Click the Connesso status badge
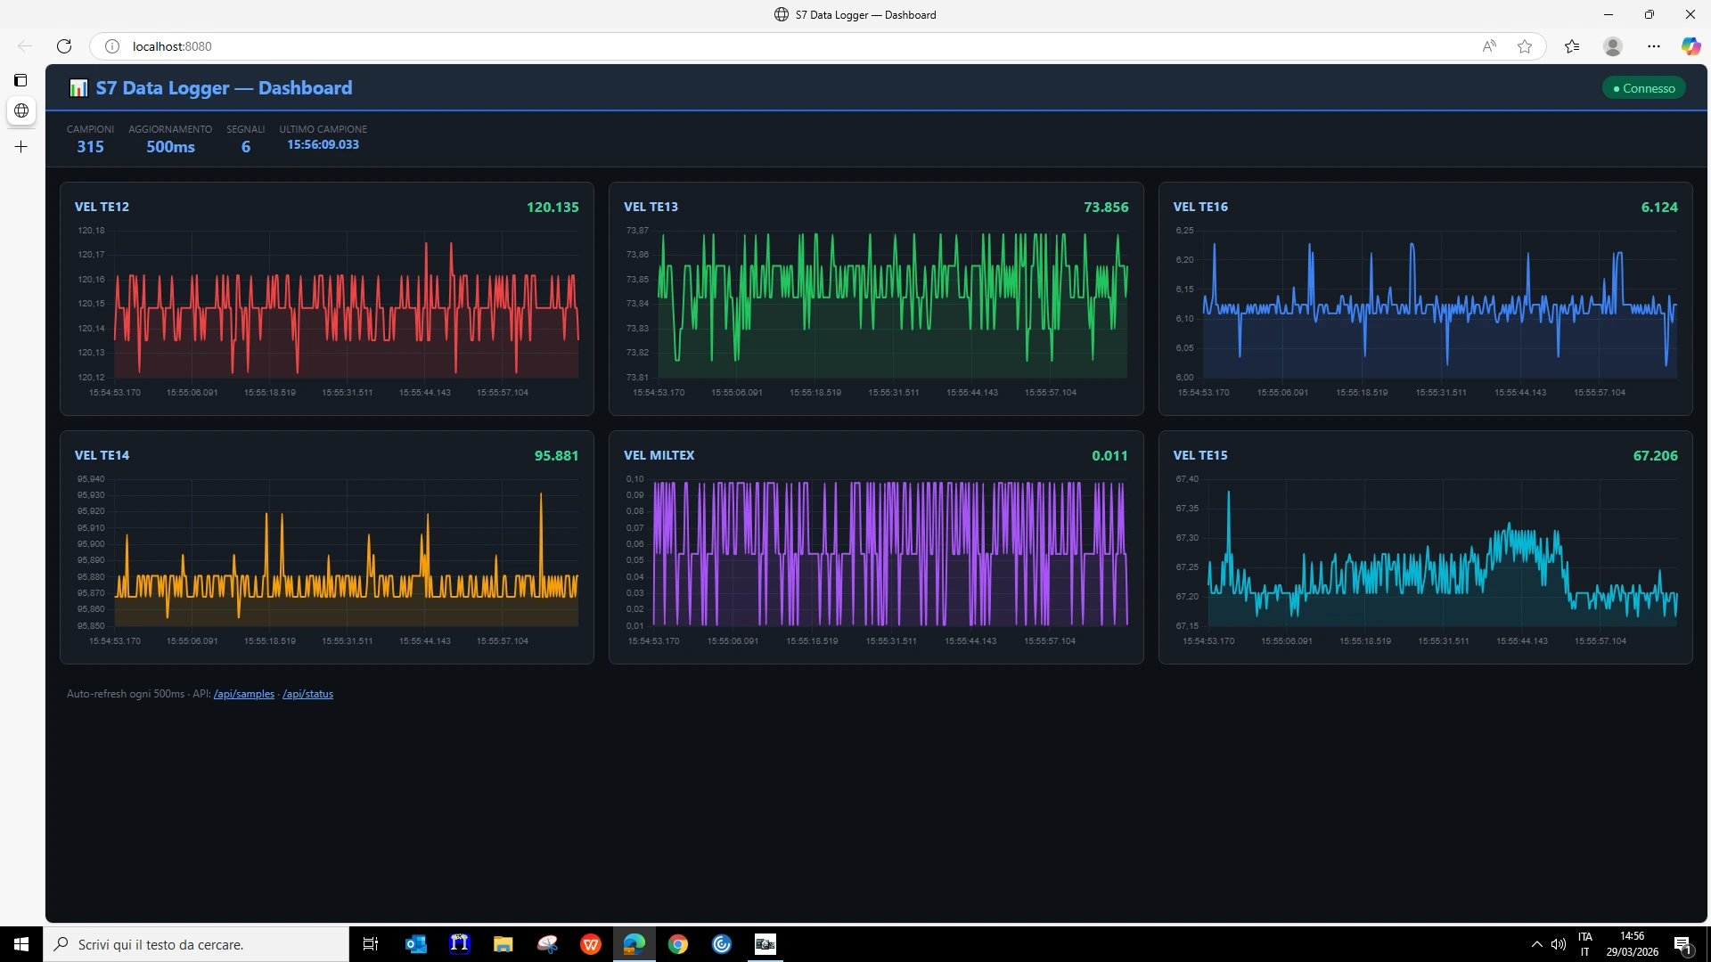The width and height of the screenshot is (1711, 962). pyautogui.click(x=1643, y=88)
